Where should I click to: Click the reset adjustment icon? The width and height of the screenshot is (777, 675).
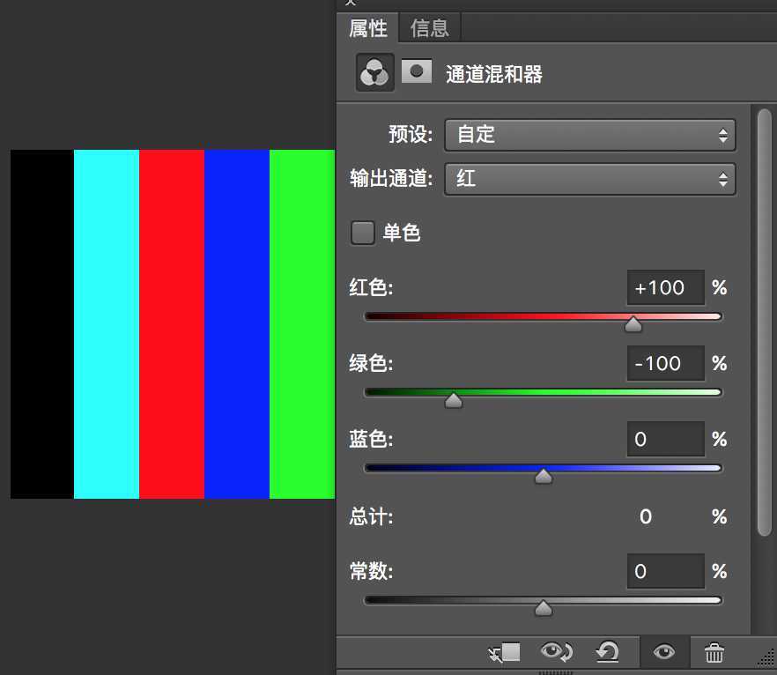610,652
